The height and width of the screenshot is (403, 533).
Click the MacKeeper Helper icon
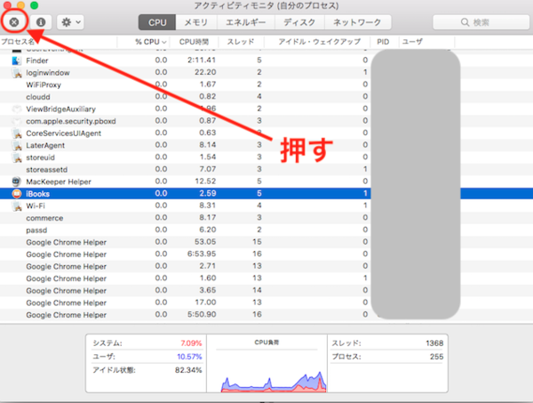tap(17, 181)
